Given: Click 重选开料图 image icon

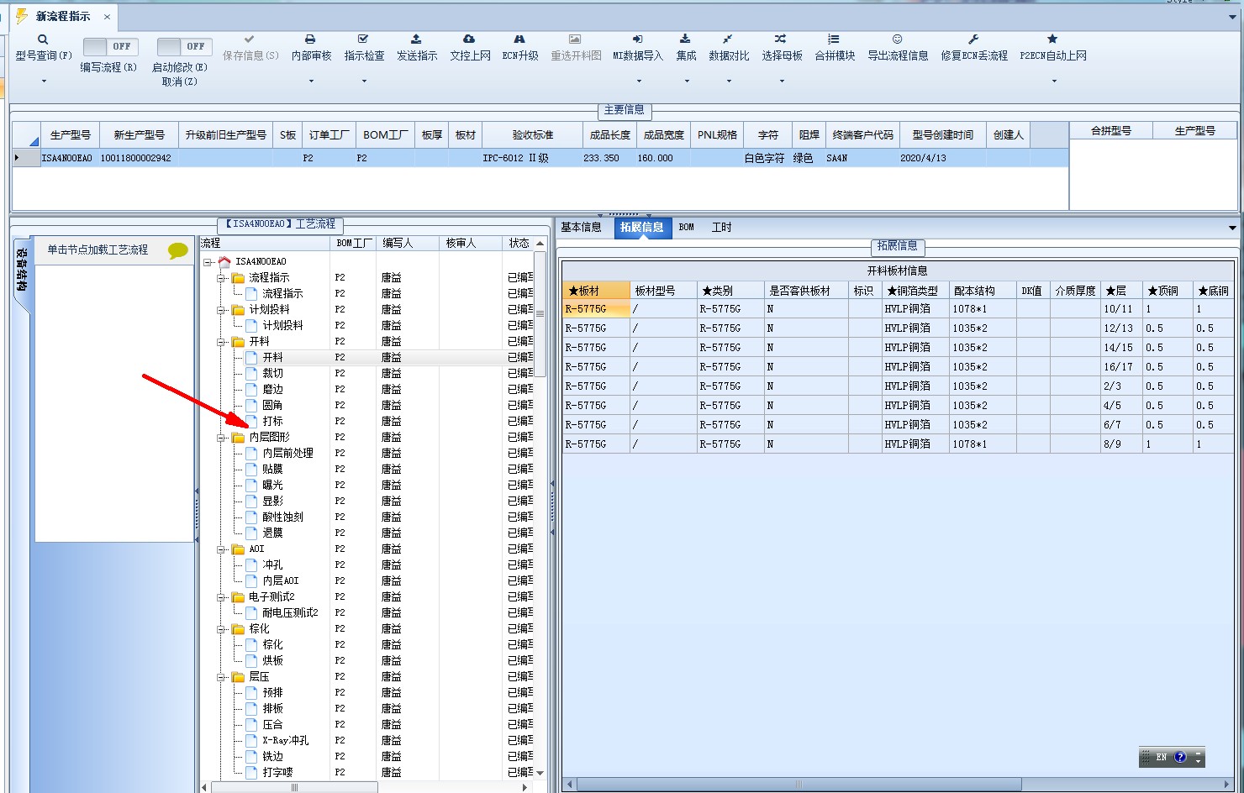Looking at the screenshot, I should tap(575, 39).
